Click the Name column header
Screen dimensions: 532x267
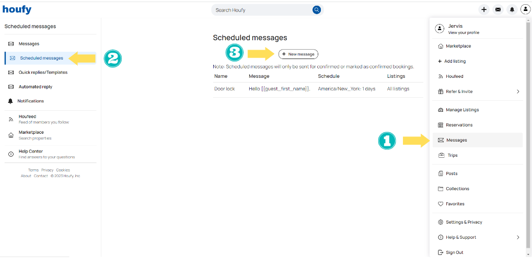(221, 76)
